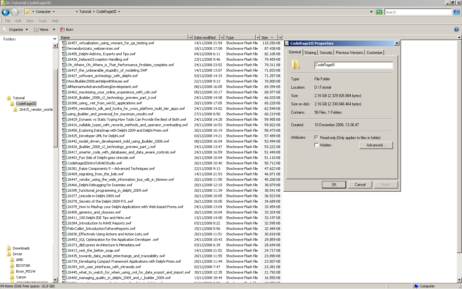Open the Views dropdown arrow
The width and height of the screenshot is (462, 289).
[54, 30]
